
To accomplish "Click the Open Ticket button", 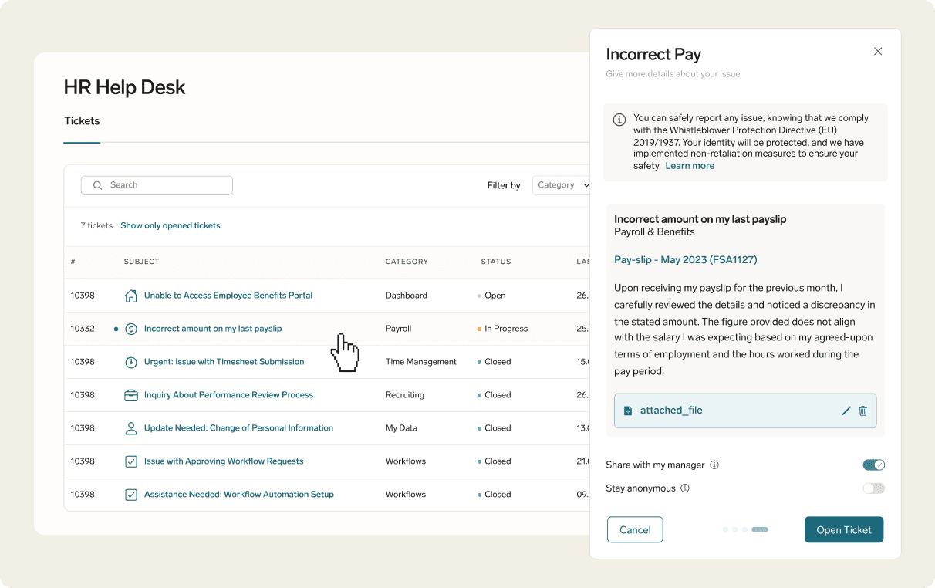I will point(844,530).
